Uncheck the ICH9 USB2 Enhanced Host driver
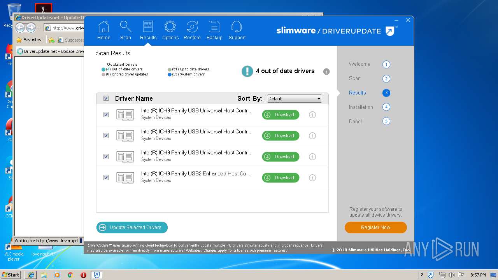The width and height of the screenshot is (498, 280). click(106, 178)
